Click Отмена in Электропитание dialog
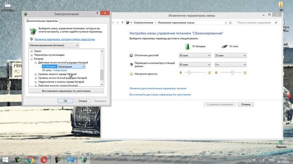This screenshot has height=164, width=293. click(83, 101)
